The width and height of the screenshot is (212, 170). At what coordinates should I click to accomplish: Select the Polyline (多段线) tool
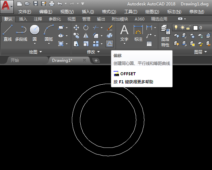(x=21, y=34)
